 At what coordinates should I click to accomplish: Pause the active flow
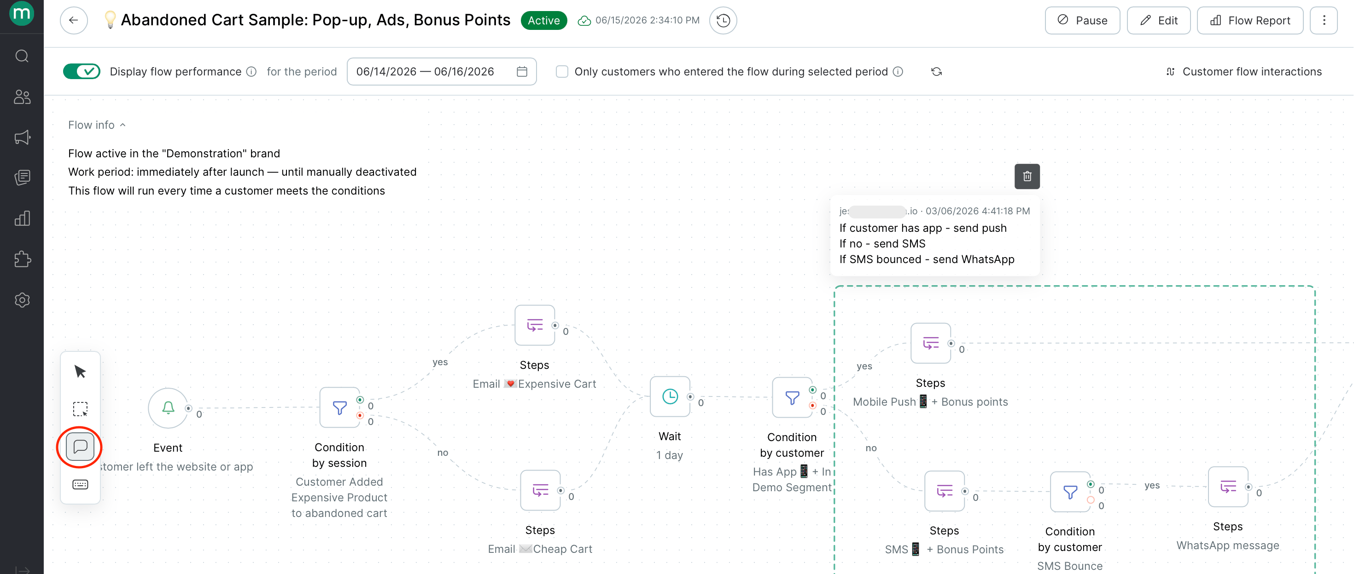pyautogui.click(x=1082, y=21)
